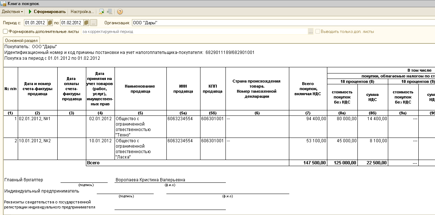Viewport: 435px width, 215px height.
Task: Select the Основной раздел tab
Action: (21, 41)
